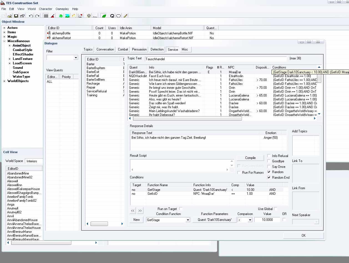Viewport: 349px width, 263px height.
Task: Open the Gameplay menu
Action: [62, 9]
